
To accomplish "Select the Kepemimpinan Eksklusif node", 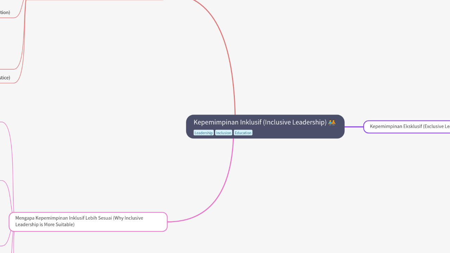I will click(407, 126).
